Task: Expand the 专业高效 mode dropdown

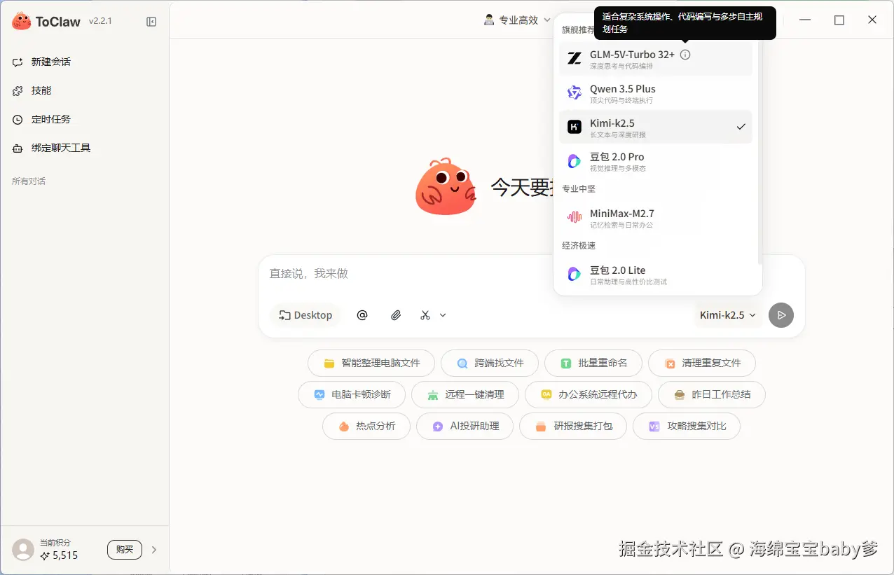Action: click(518, 20)
